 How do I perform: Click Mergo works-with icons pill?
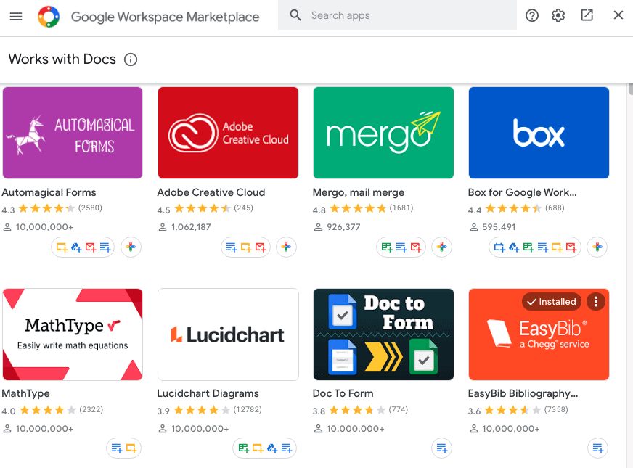click(x=401, y=247)
